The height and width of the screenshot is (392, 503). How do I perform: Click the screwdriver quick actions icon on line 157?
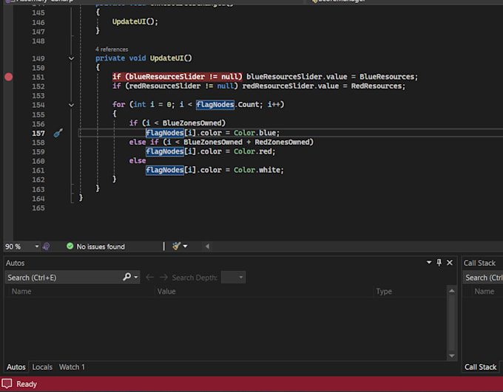[58, 133]
